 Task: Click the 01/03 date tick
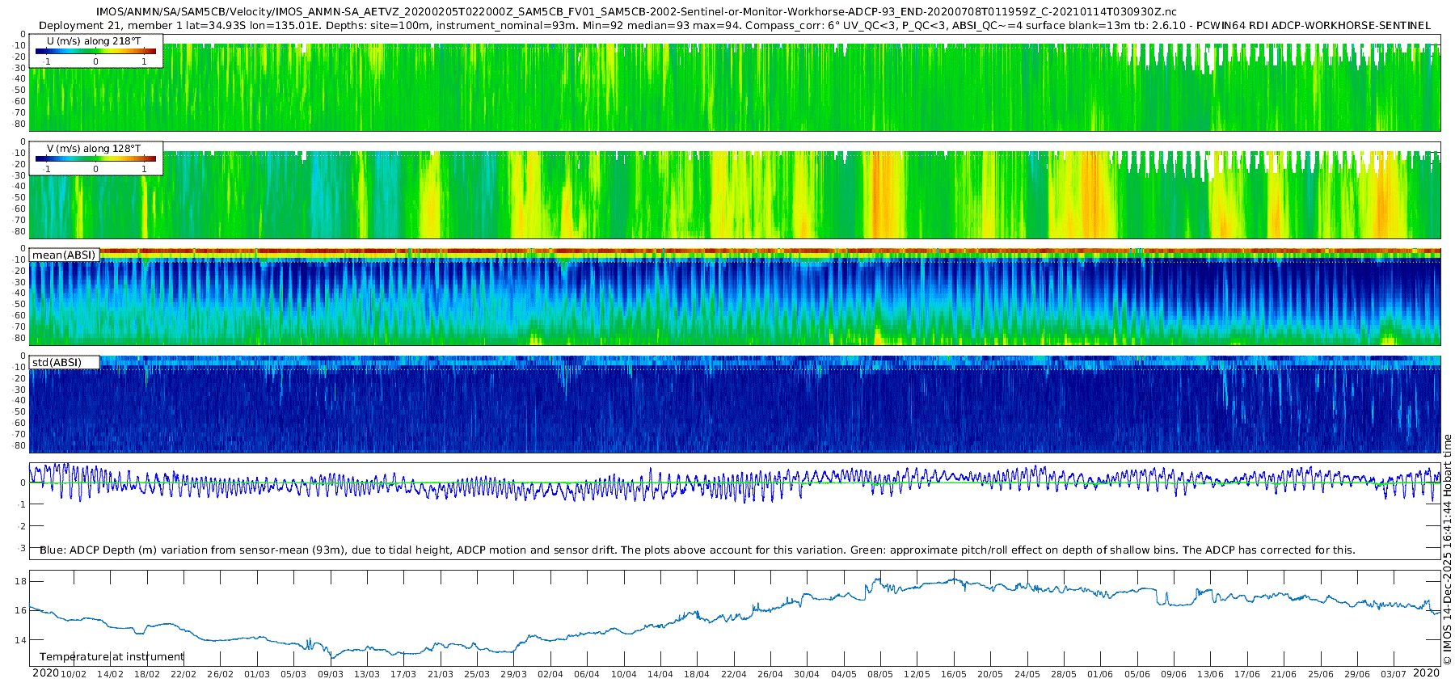[x=257, y=674]
